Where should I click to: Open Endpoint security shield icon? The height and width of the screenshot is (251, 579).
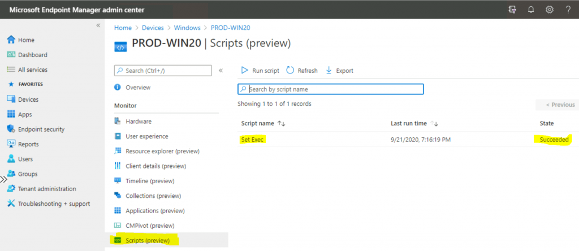[x=11, y=129]
